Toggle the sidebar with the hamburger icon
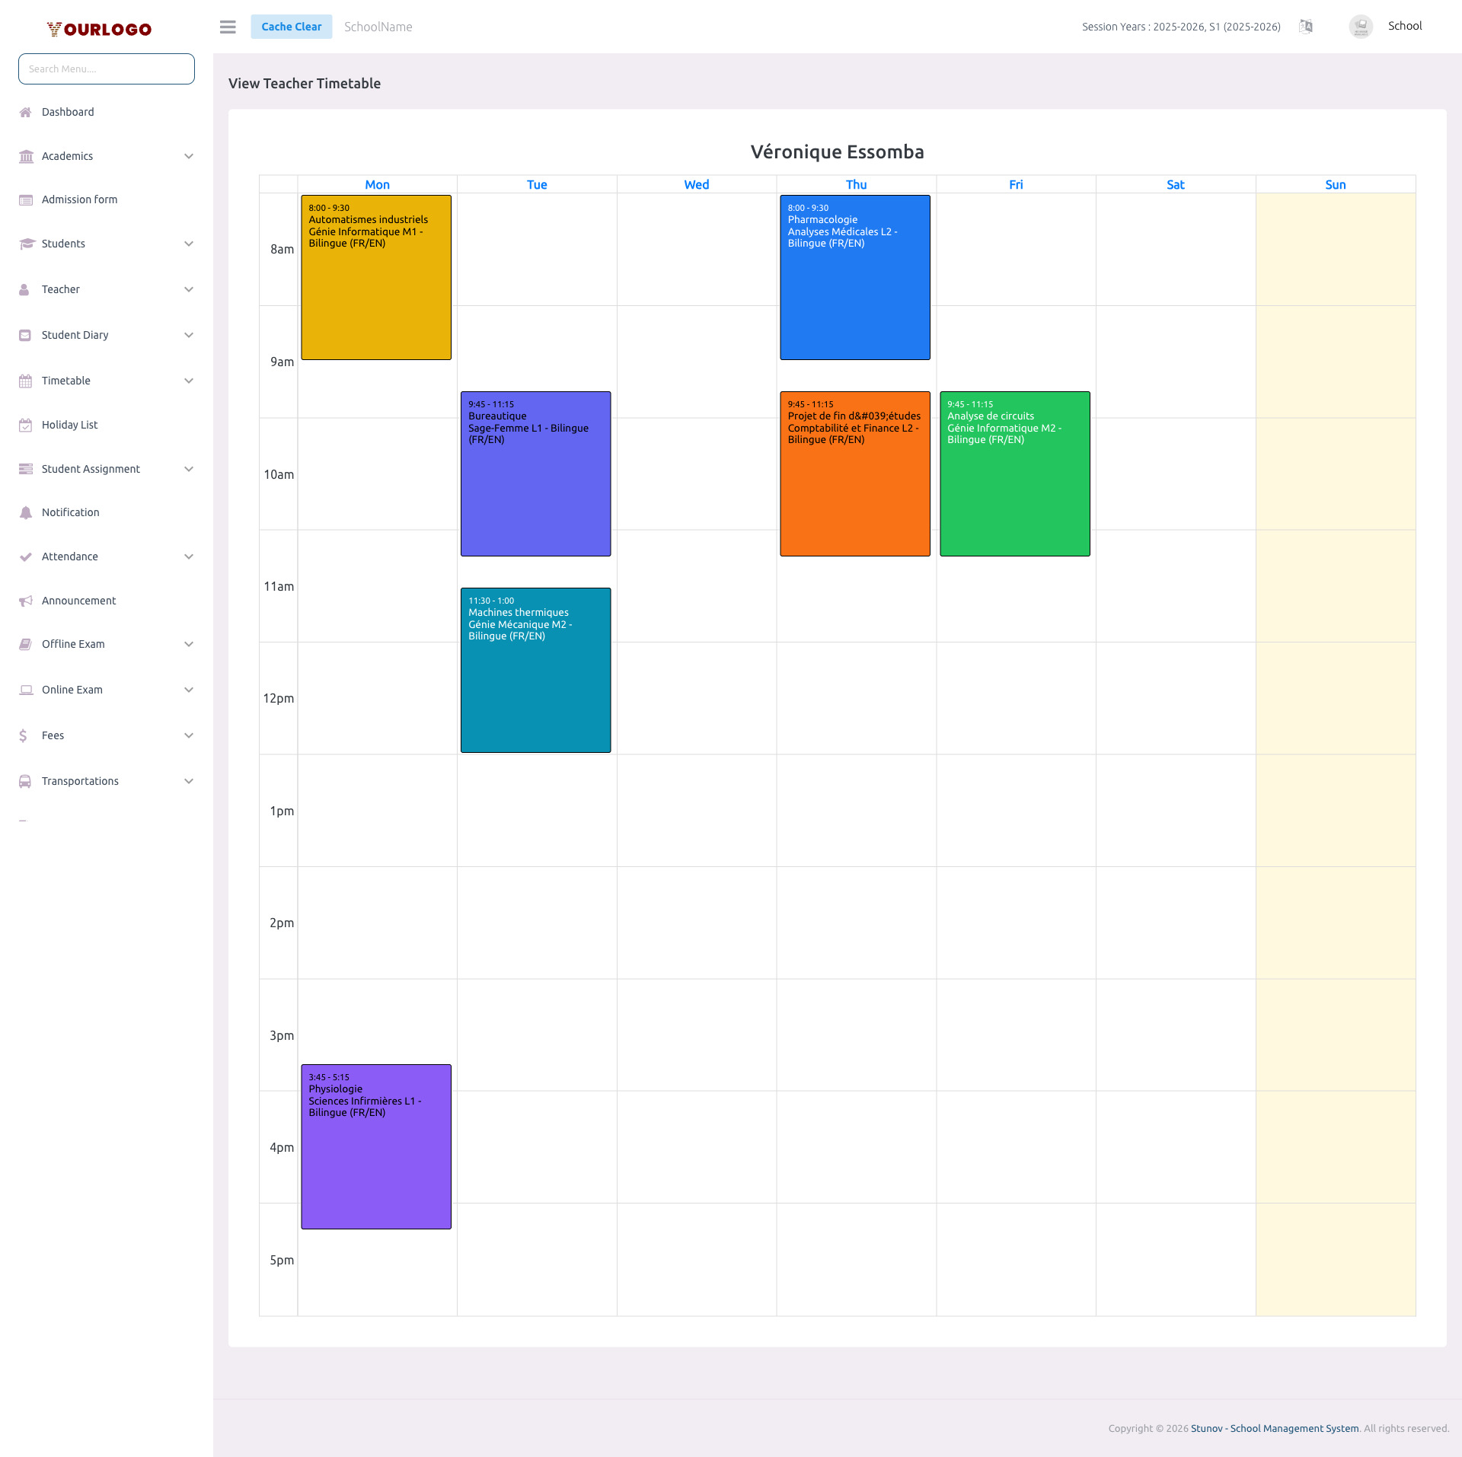The width and height of the screenshot is (1462, 1457). pyautogui.click(x=227, y=27)
